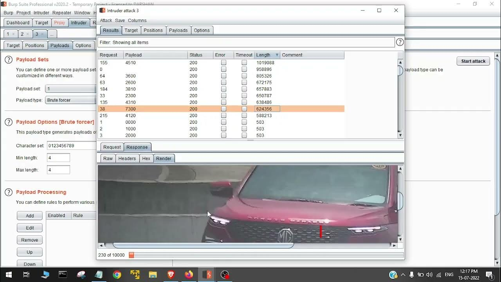The width and height of the screenshot is (501, 282).
Task: Open help for Payload Sets section
Action: [9, 60]
